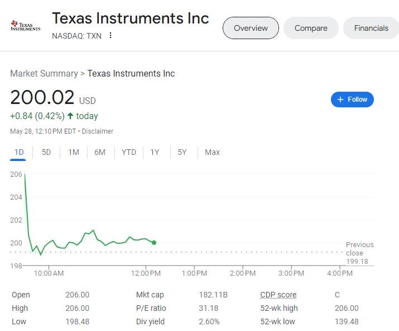Select the 1D chart range

(x=19, y=152)
